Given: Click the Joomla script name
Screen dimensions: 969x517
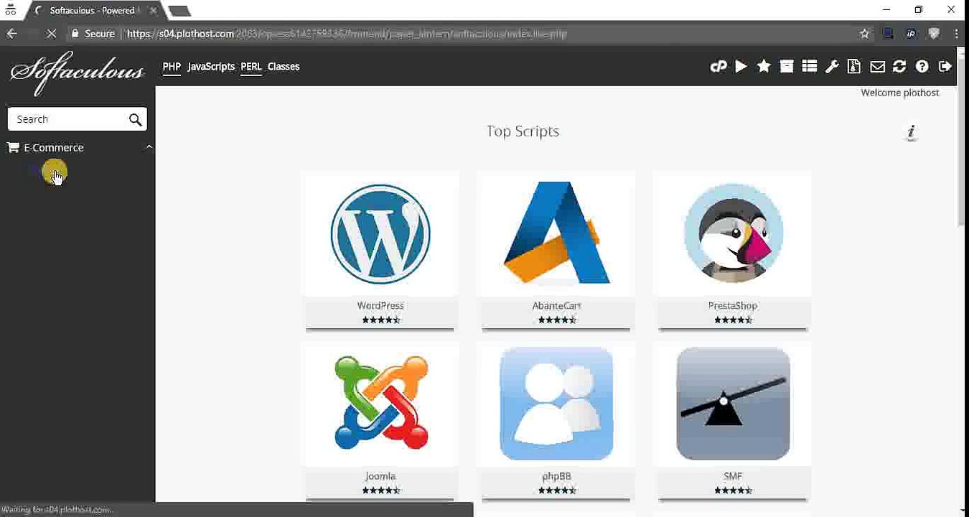Looking at the screenshot, I should 380,476.
